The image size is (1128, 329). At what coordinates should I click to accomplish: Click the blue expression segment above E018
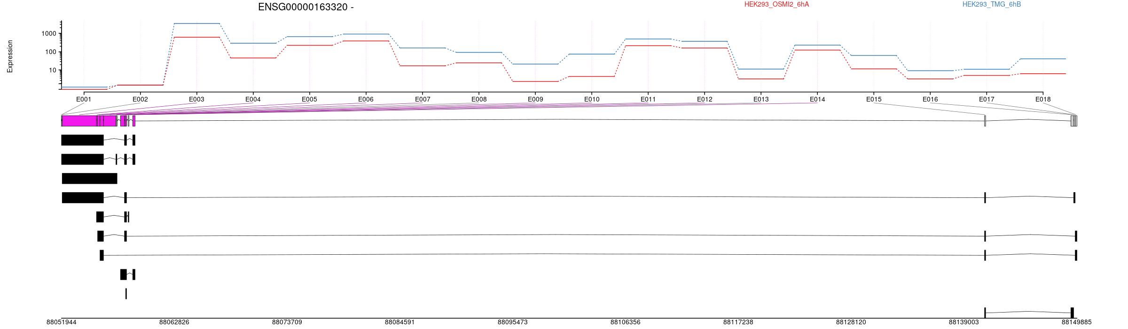point(1043,59)
